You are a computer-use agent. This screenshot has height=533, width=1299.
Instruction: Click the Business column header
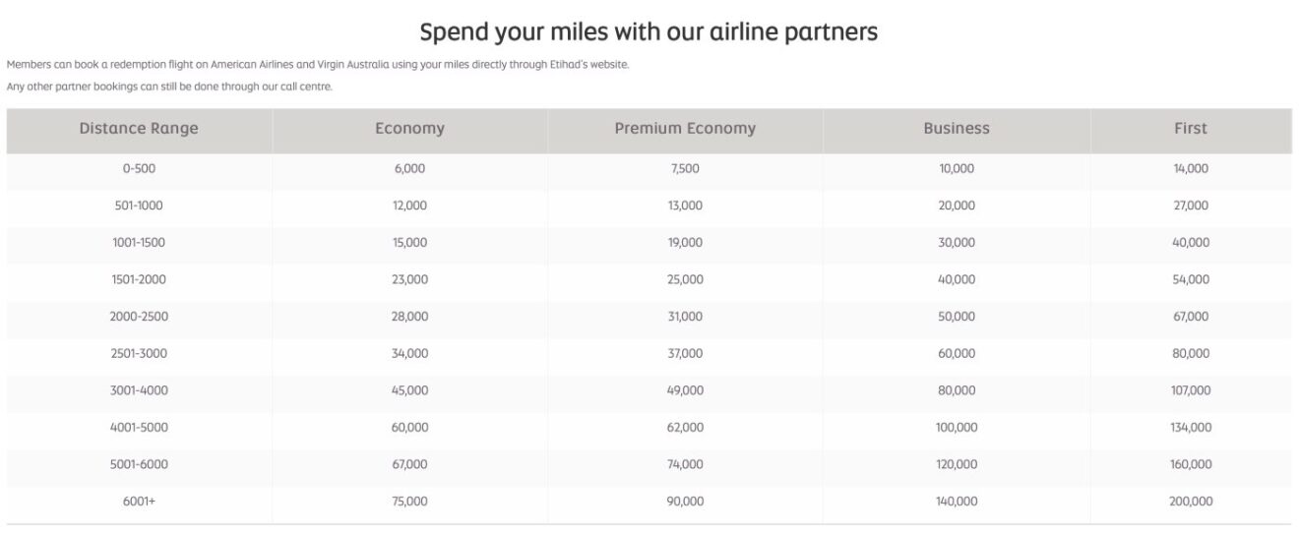click(957, 129)
